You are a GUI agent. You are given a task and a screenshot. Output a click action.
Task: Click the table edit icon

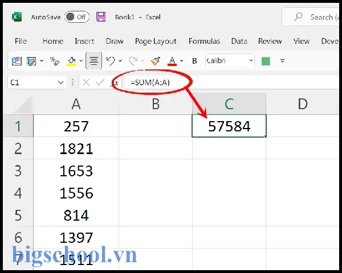[31, 61]
